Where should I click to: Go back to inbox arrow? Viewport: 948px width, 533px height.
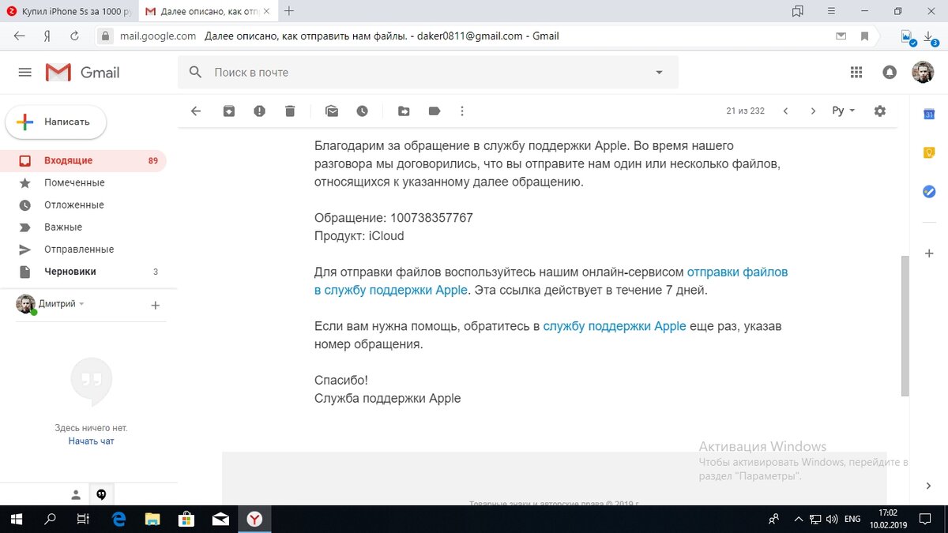[x=196, y=111]
